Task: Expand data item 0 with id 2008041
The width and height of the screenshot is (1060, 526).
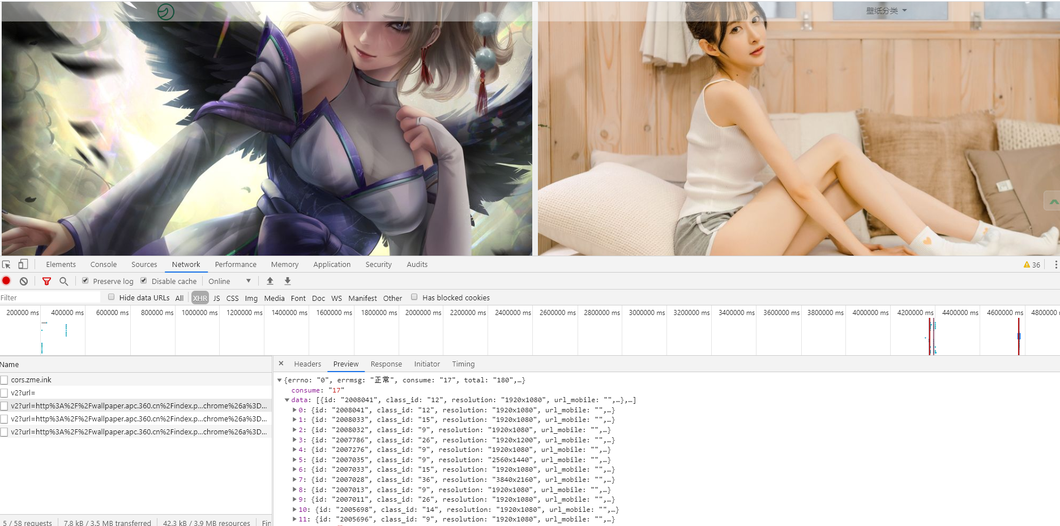Action: click(x=294, y=410)
